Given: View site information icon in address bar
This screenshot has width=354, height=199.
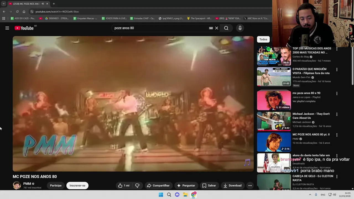Looking at the screenshot, I should (32, 12).
